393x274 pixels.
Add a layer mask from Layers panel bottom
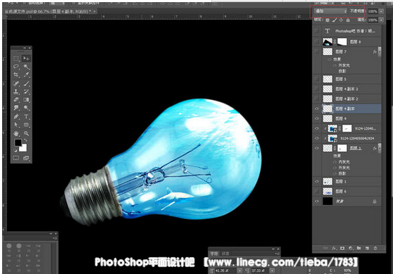pyautogui.click(x=342, y=248)
